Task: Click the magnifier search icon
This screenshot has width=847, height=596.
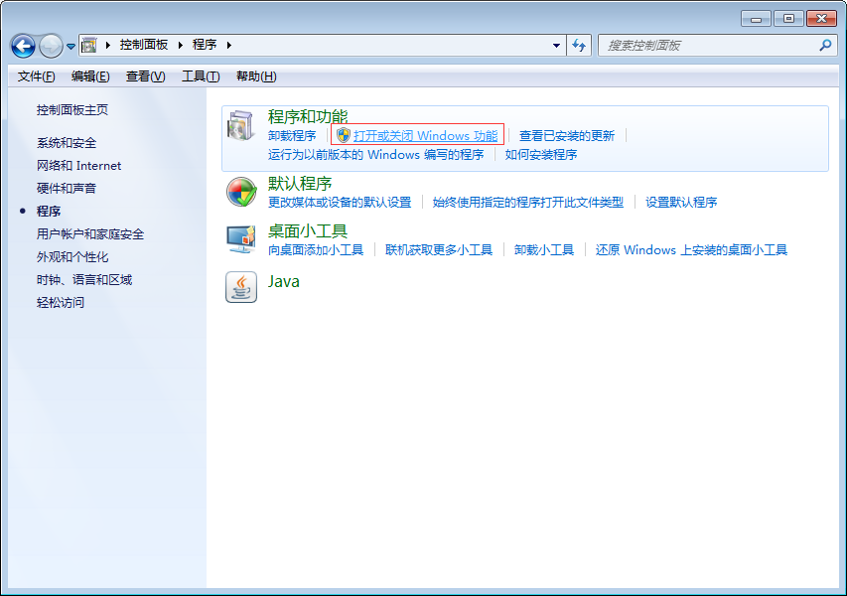Action: 825,46
